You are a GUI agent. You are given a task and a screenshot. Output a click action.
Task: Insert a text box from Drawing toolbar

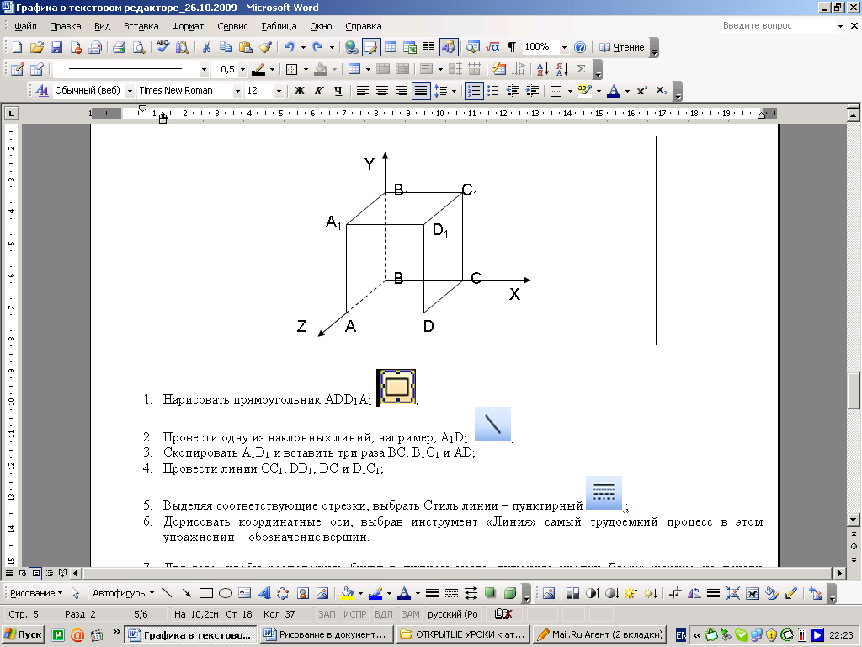tap(245, 593)
